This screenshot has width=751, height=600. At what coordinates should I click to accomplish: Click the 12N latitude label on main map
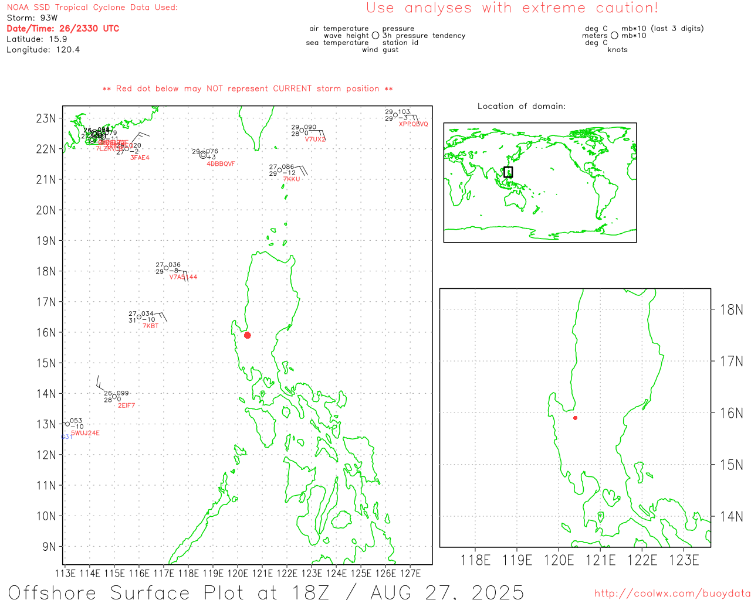coord(46,455)
